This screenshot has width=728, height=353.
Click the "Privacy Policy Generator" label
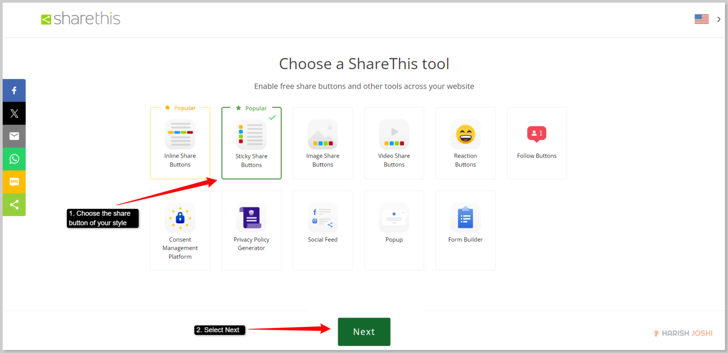(251, 244)
